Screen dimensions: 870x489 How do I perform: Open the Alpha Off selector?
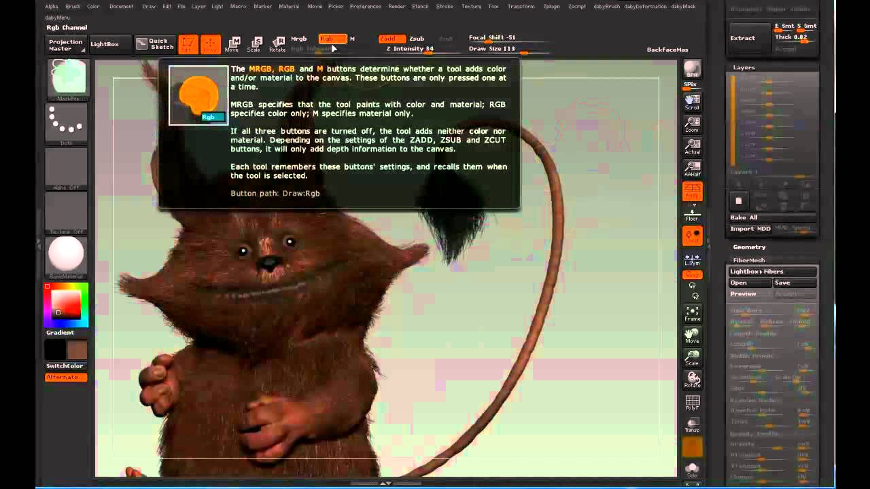click(x=67, y=168)
